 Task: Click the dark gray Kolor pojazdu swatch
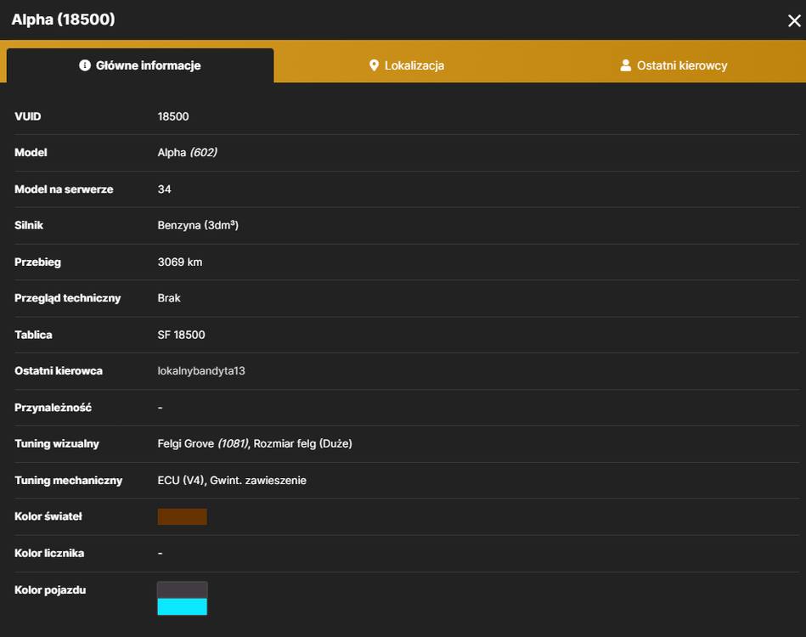click(x=182, y=590)
